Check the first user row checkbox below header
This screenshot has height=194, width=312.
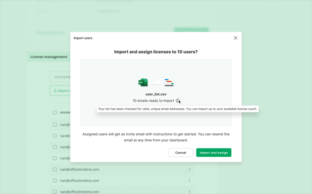[55, 124]
